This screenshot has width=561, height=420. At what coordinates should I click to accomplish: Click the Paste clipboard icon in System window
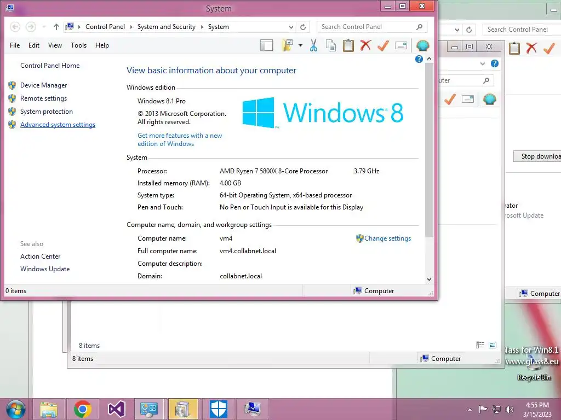pyautogui.click(x=348, y=45)
